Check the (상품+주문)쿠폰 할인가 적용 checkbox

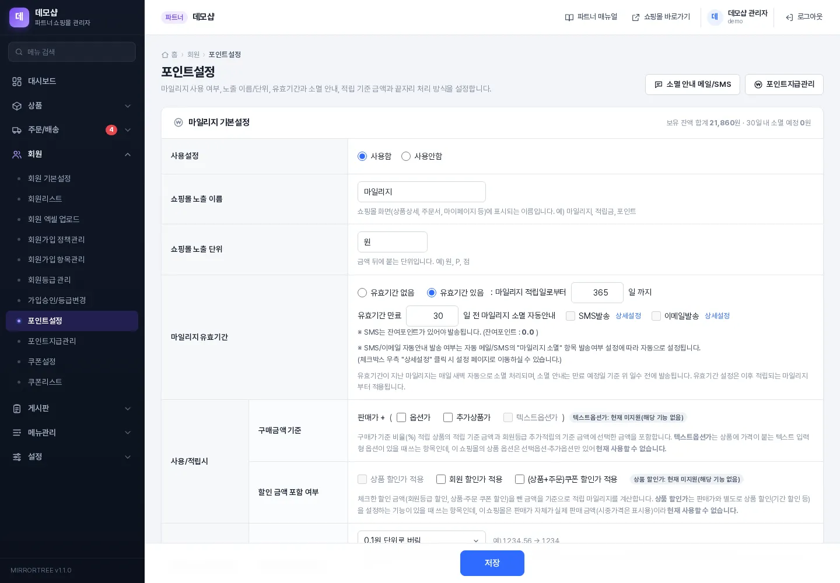(x=520, y=479)
